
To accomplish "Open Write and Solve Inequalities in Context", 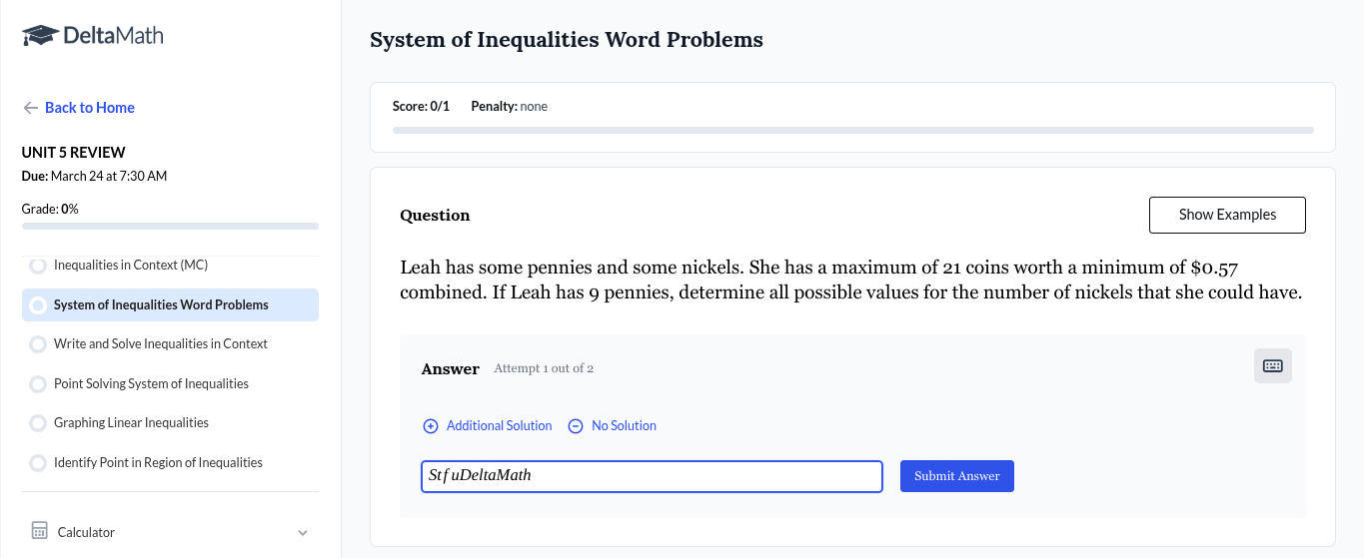I will click(x=161, y=344).
